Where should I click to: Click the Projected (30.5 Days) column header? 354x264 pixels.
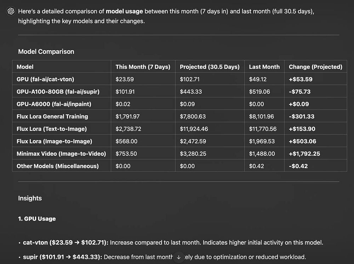point(210,67)
